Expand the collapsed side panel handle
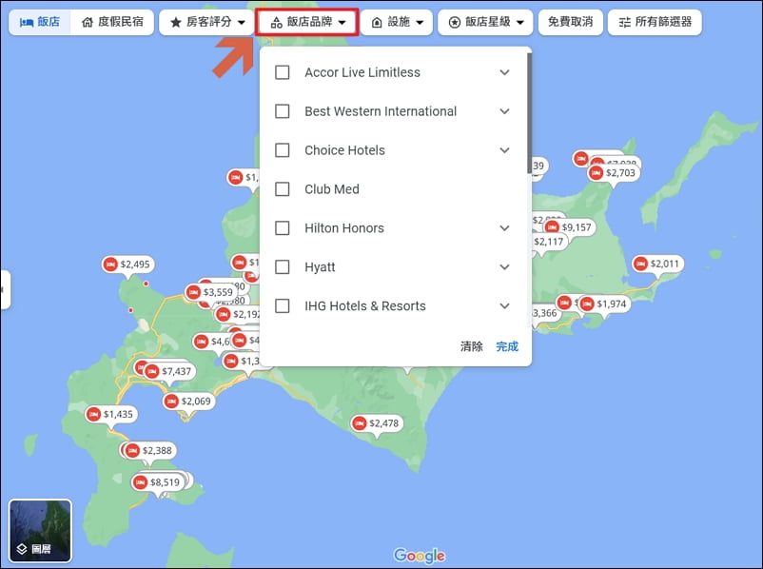The height and width of the screenshot is (569, 763). coord(5,289)
